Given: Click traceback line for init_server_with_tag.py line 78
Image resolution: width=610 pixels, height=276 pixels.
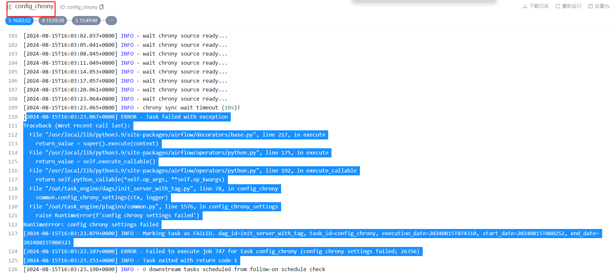Looking at the screenshot, I should click(x=154, y=188).
